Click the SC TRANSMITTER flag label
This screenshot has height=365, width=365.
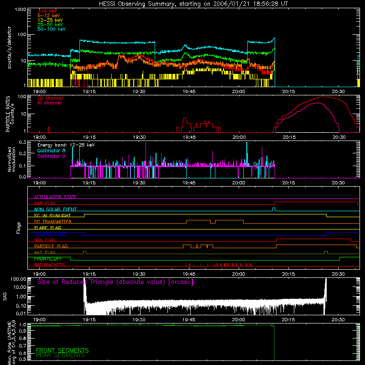point(52,222)
